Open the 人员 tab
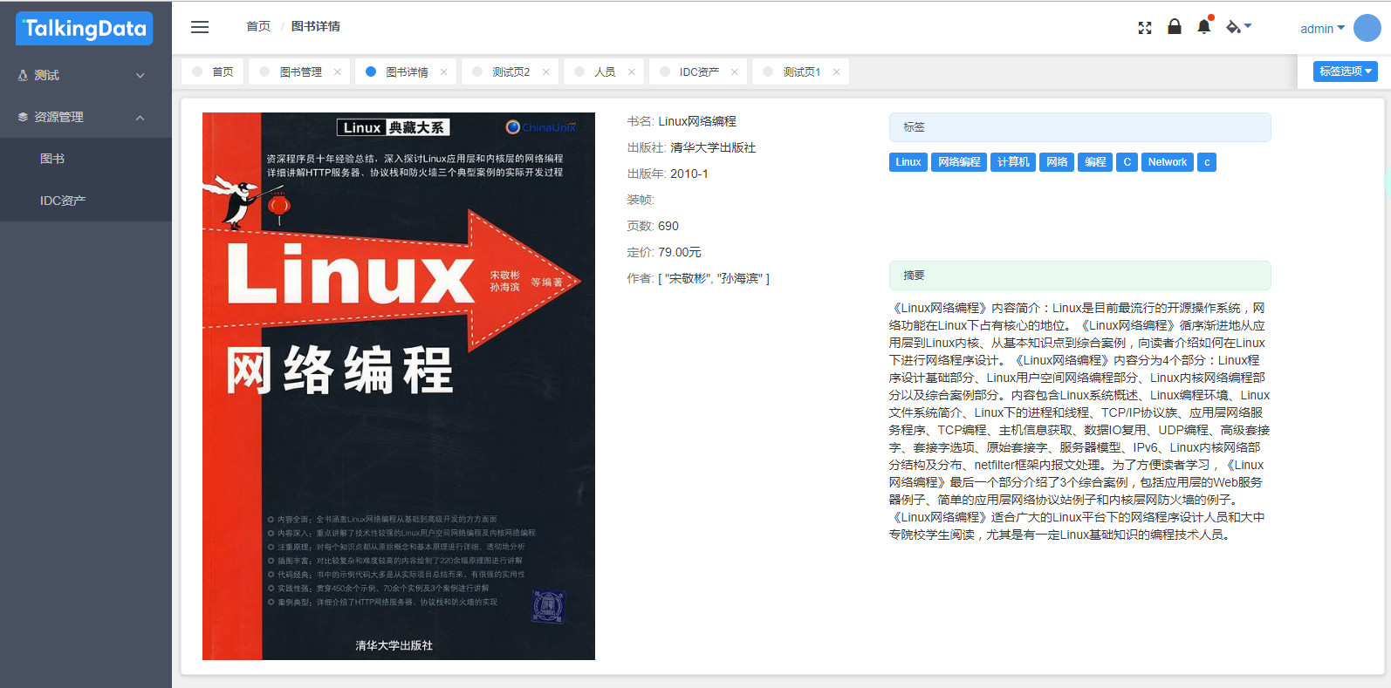 pyautogui.click(x=605, y=72)
